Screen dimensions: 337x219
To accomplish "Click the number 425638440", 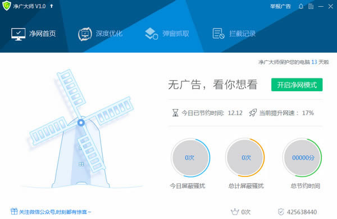I will (302, 212).
